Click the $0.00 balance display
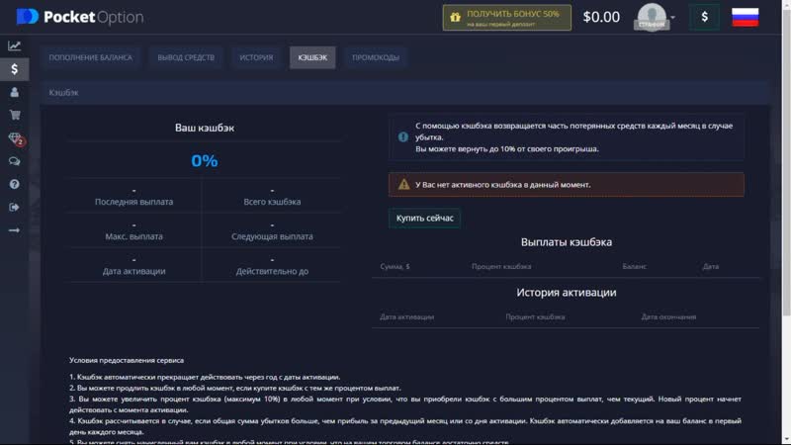The width and height of the screenshot is (791, 445). pyautogui.click(x=601, y=17)
